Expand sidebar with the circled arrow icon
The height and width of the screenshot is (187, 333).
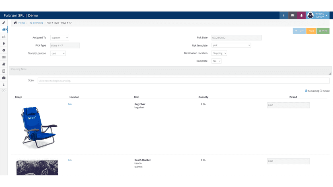click(4, 91)
